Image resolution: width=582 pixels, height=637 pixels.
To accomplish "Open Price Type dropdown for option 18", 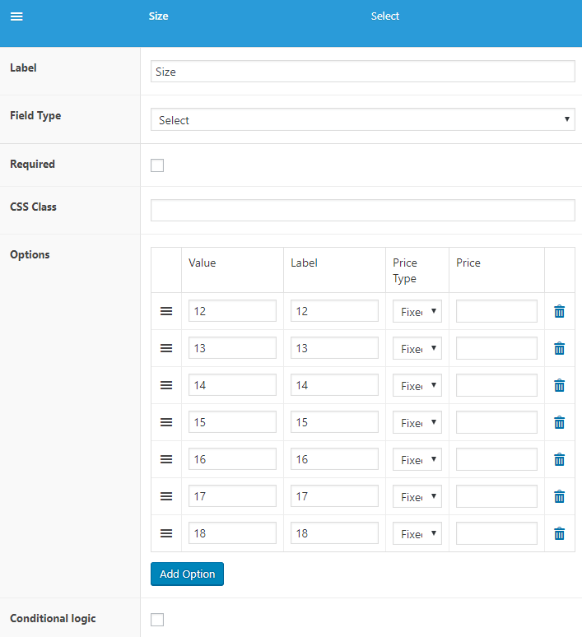I will (417, 533).
